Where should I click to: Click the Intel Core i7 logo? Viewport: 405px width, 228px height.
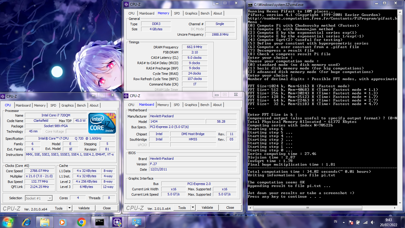[x=102, y=123]
